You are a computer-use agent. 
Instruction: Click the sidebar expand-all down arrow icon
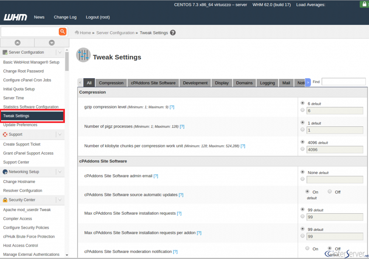tap(52, 43)
